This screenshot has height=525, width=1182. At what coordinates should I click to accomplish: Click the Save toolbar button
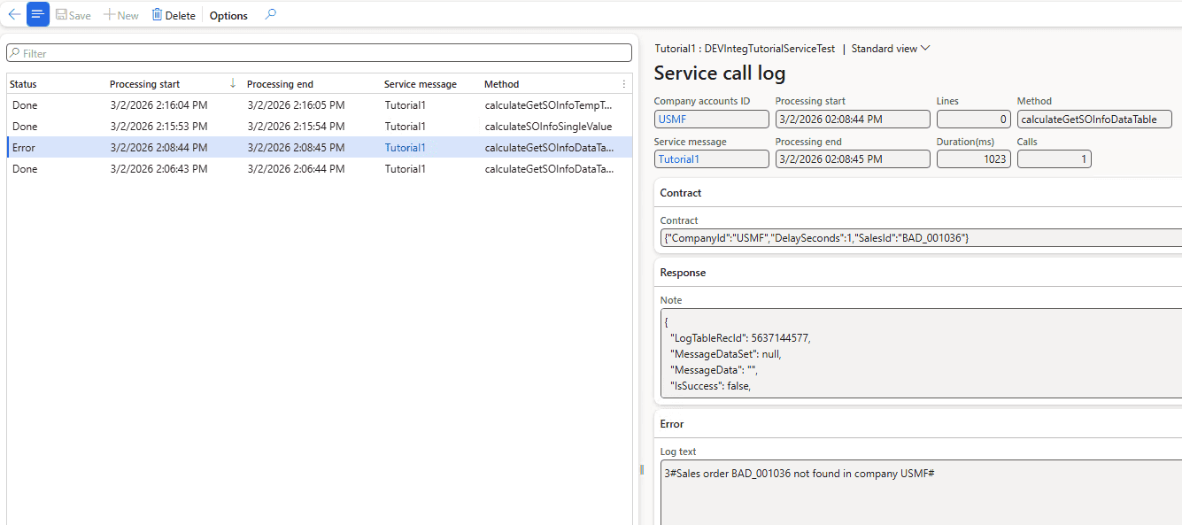[73, 15]
